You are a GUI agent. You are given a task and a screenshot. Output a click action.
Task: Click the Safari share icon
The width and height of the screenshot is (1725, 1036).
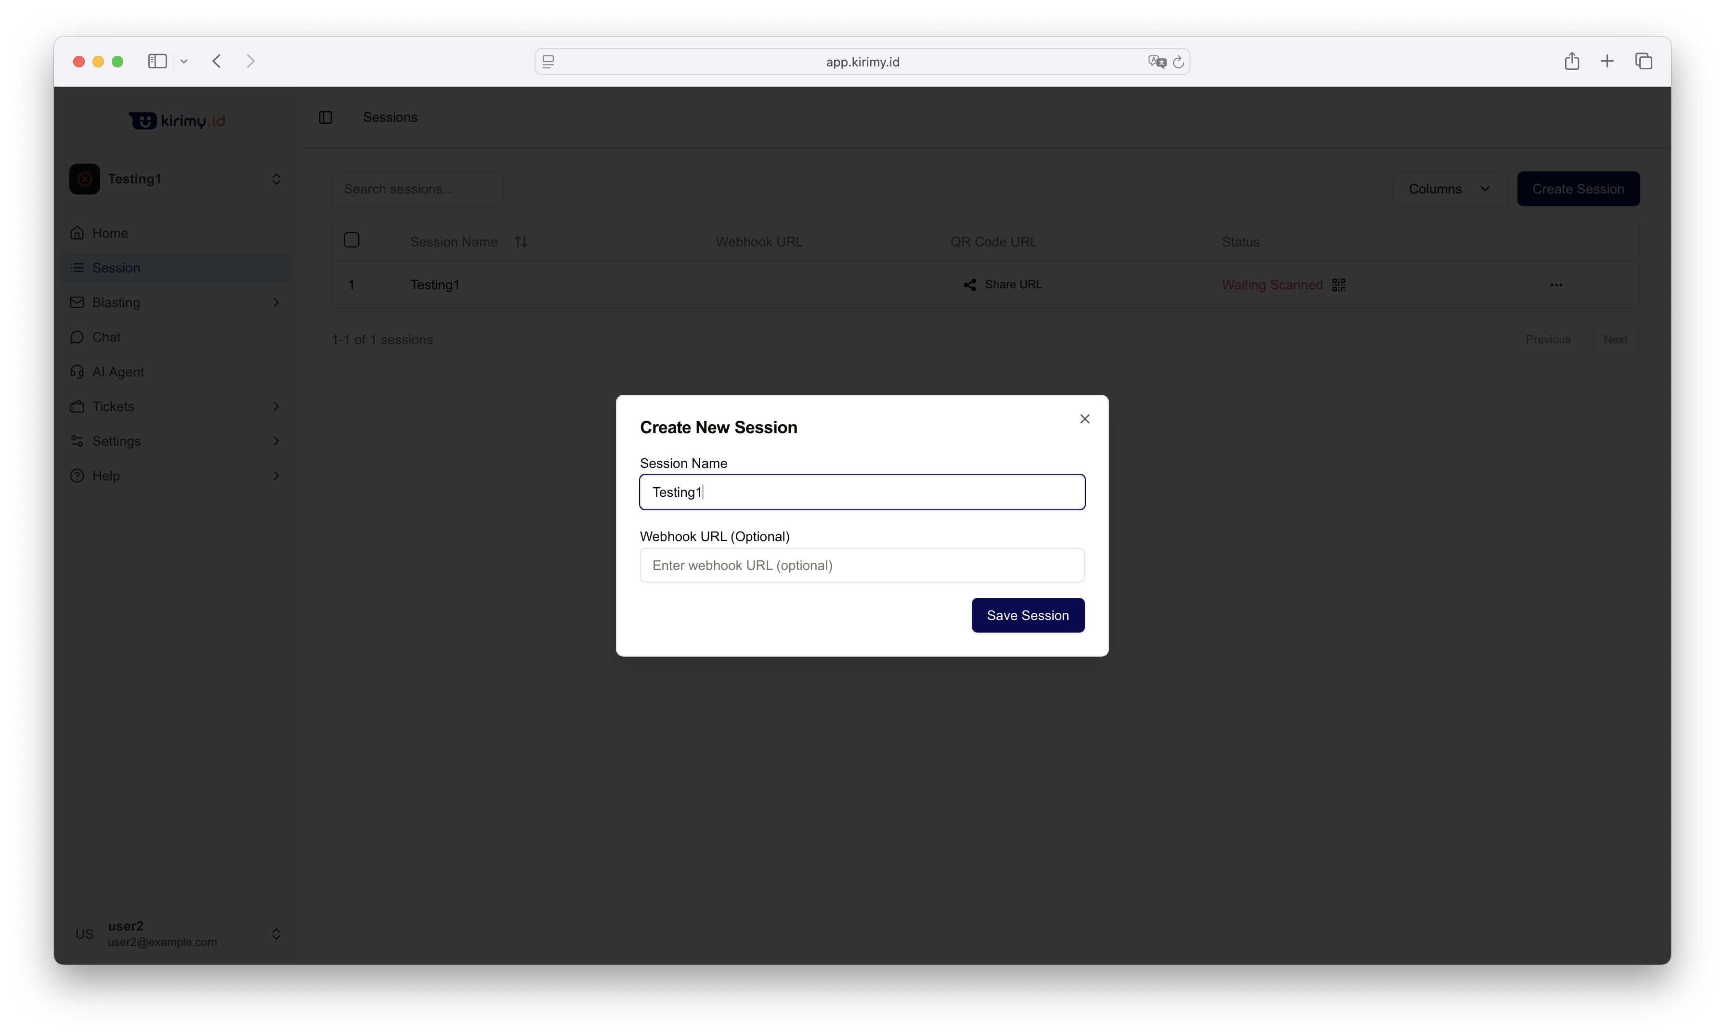click(x=1571, y=62)
